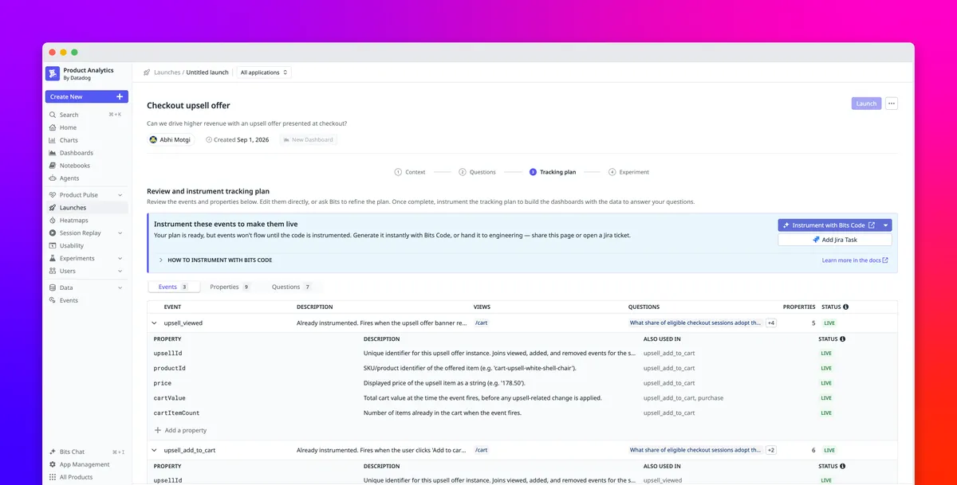Click the Events icon in sidebar

(x=53, y=300)
